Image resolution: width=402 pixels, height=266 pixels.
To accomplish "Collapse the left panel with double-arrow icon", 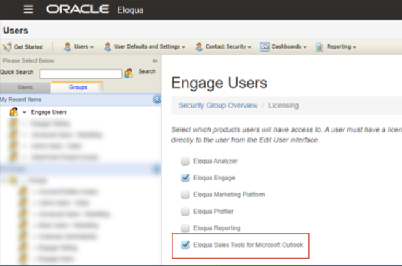I will coord(155,61).
